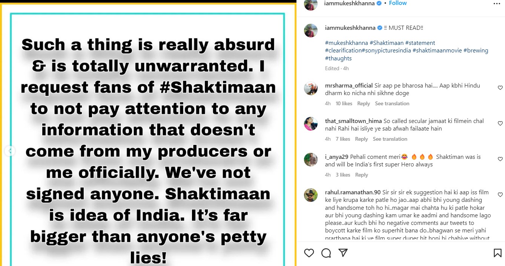Follow the iammukeshkhanna account
This screenshot has width=505, height=266.
click(398, 3)
